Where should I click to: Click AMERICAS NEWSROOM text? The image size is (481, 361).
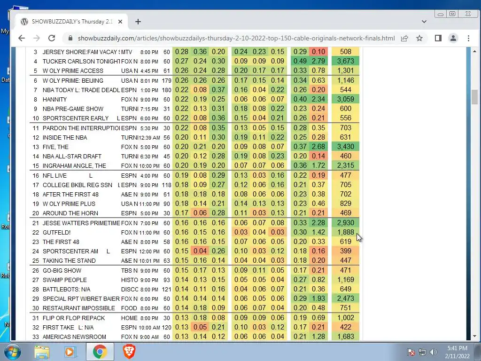click(74, 337)
